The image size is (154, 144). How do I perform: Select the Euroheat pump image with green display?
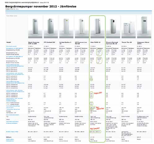point(66,27)
